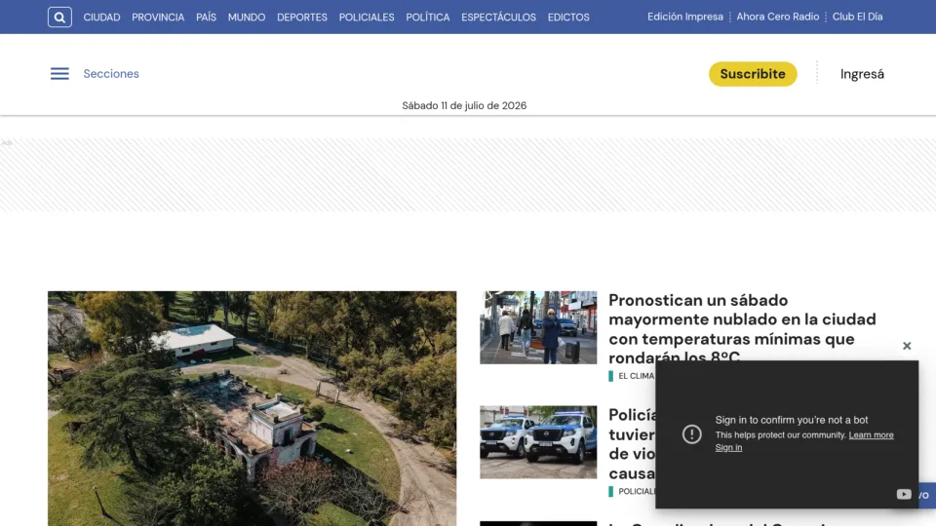This screenshot has width=936, height=526.
Task: Open the headline about sábado mayormente nublado
Action: [742, 328]
